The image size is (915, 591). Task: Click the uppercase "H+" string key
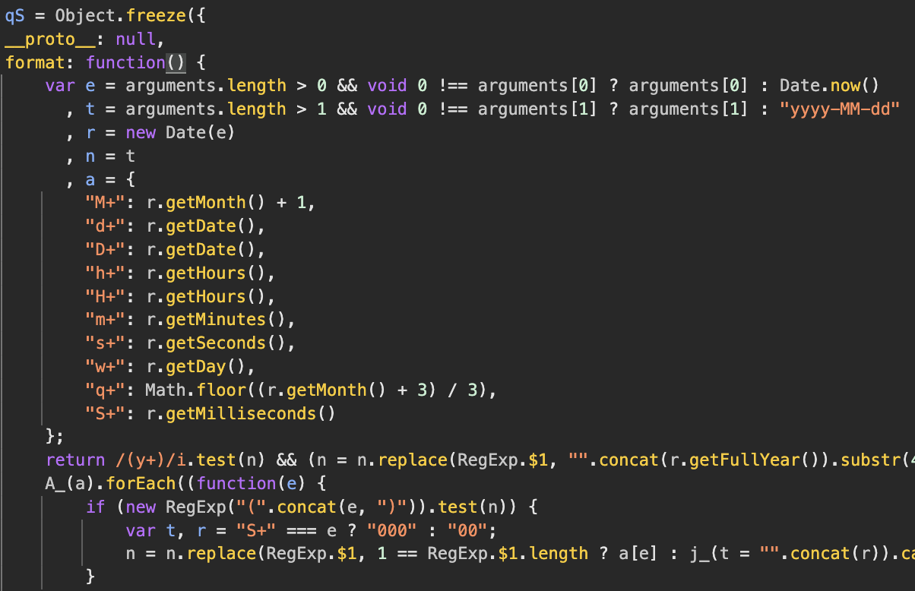(x=106, y=297)
